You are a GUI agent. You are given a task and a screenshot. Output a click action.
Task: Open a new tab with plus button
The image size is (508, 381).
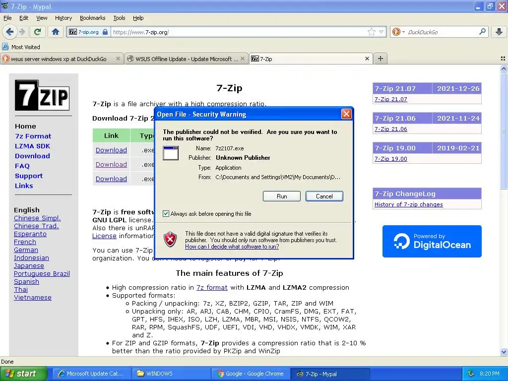[x=381, y=59]
